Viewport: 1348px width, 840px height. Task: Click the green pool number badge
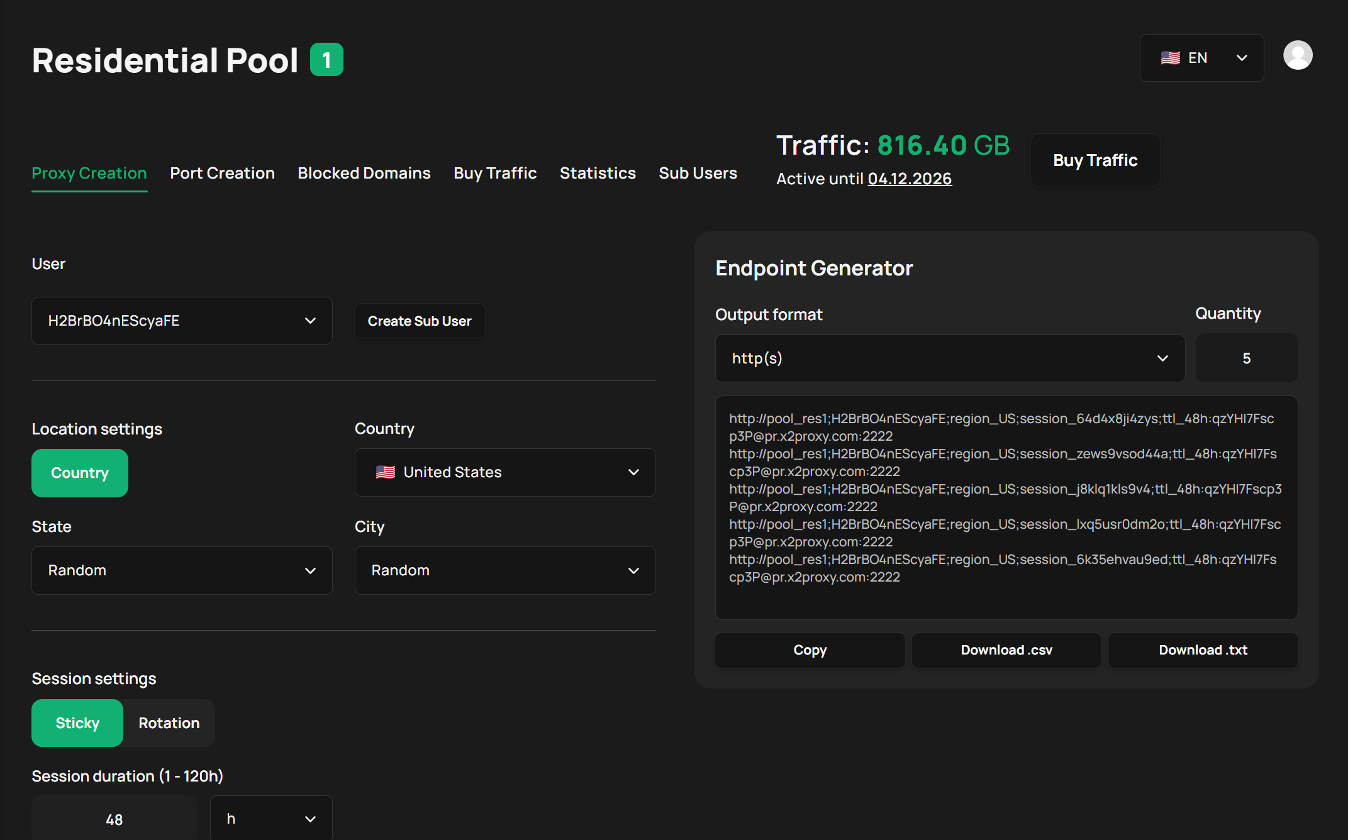click(x=326, y=60)
